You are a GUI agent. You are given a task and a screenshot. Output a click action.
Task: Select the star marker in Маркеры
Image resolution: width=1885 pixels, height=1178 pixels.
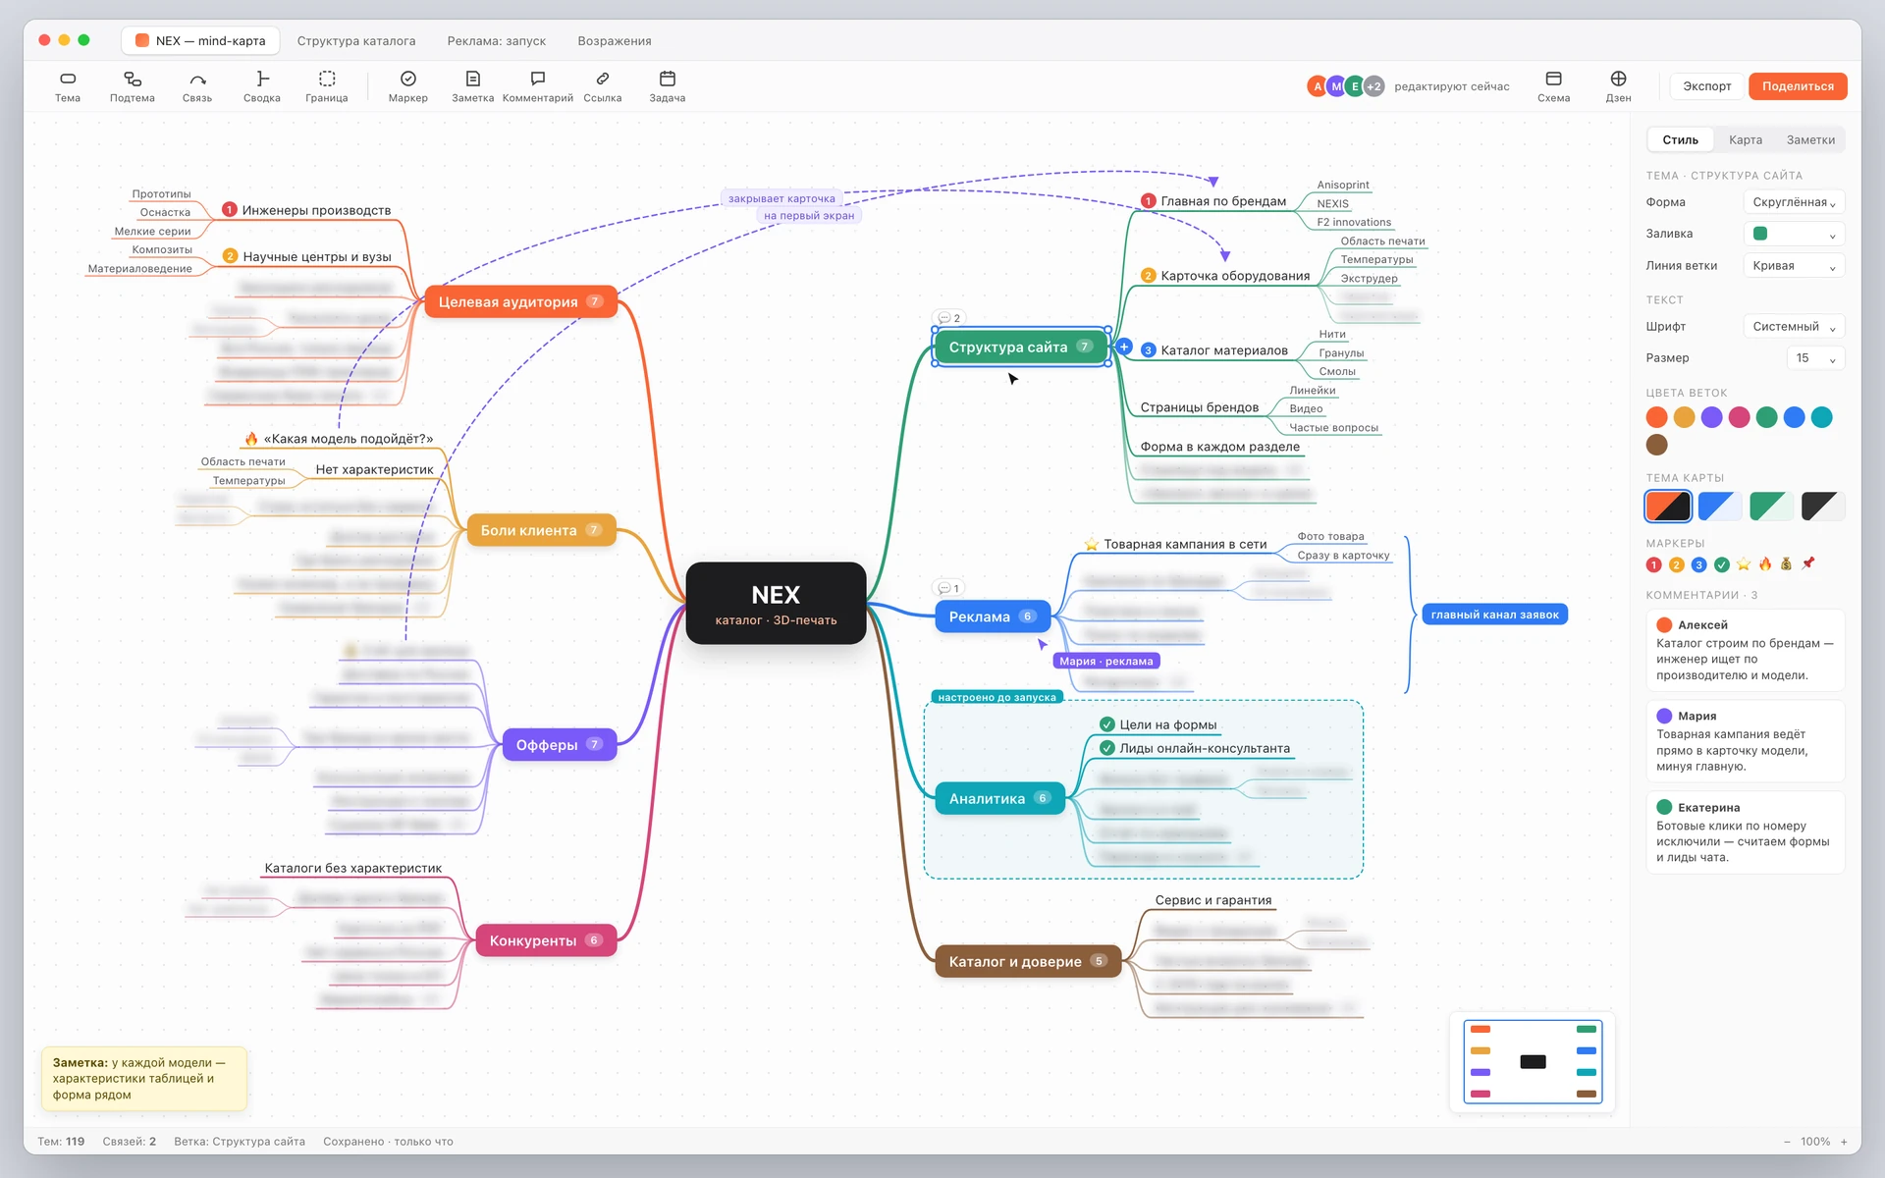[1744, 563]
